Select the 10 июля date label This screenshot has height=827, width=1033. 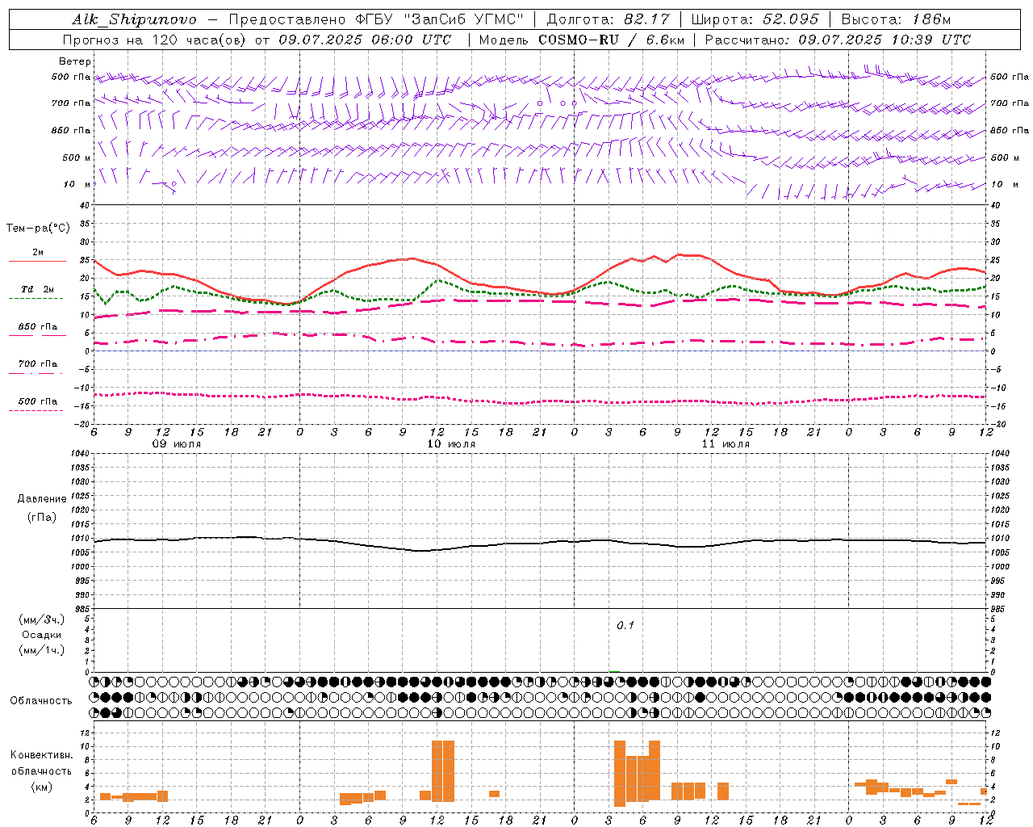[x=451, y=444]
